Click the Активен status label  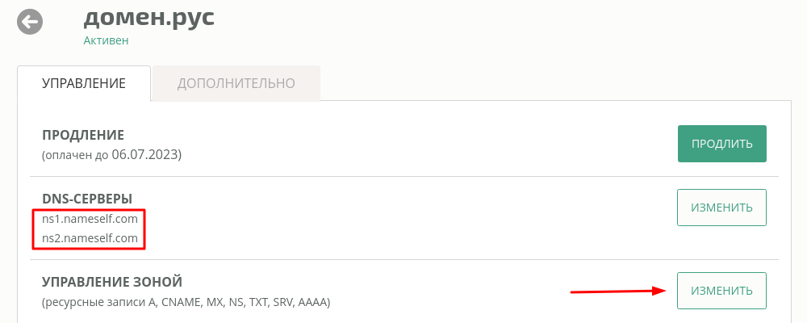[106, 40]
